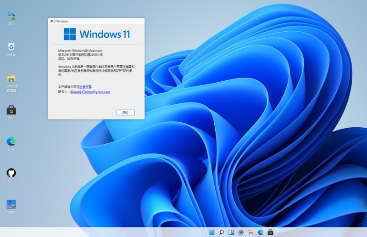Open File Explorer on the taskbar
Image resolution: width=367 pixels, height=237 pixels.
pos(250,232)
